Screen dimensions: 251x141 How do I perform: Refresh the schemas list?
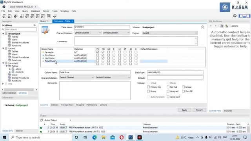pyautogui.click(x=35, y=25)
